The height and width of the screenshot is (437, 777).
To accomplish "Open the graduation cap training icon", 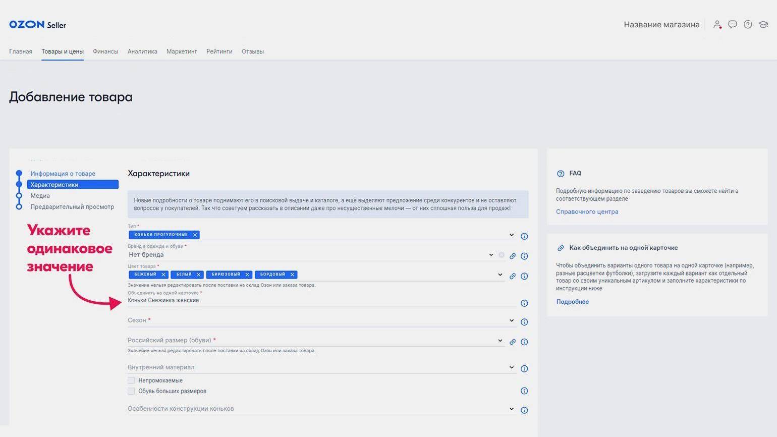I will [763, 24].
